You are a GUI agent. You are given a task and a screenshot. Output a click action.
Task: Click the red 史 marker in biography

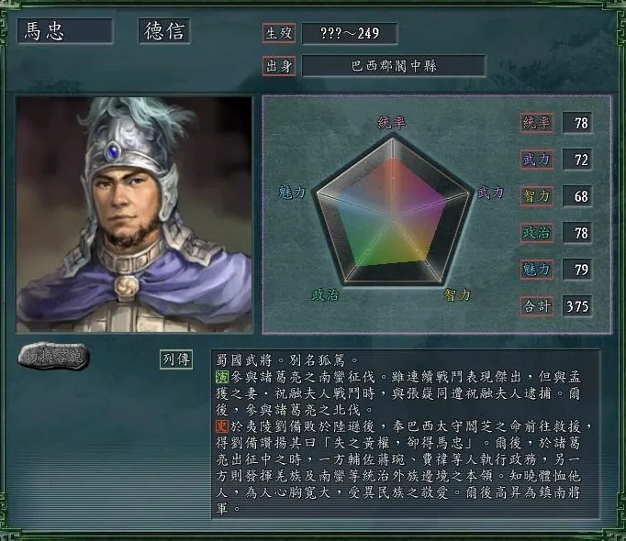pos(222,426)
